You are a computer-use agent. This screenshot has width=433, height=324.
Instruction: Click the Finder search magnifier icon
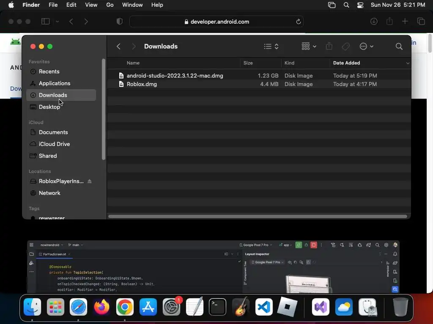[x=399, y=46]
